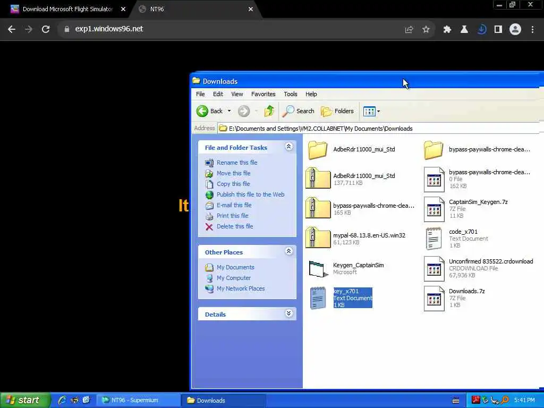
Task: Select the bypass-paywalls-chrome zip 165 KB icon
Action: pyautogui.click(x=318, y=208)
